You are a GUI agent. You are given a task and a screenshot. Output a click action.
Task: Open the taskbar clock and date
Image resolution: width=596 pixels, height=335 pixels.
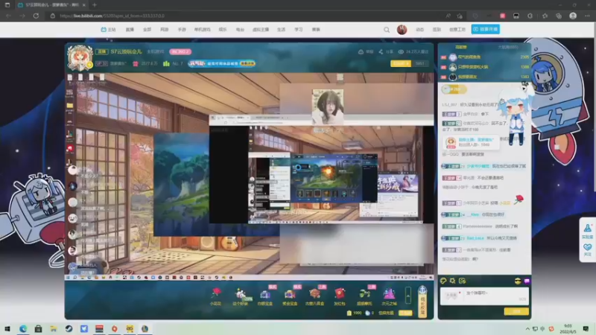[568, 329]
